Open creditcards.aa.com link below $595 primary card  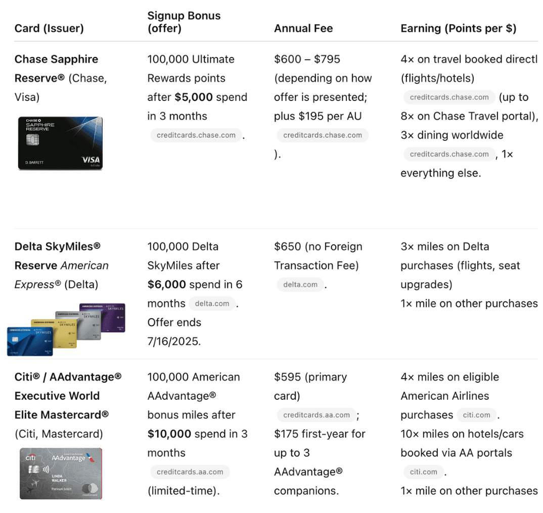[316, 415]
